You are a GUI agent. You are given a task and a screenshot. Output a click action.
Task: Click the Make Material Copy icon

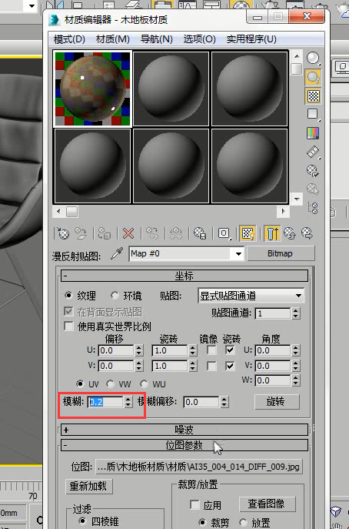(x=152, y=233)
